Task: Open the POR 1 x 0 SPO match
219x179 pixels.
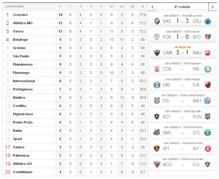Action: [x=183, y=36]
